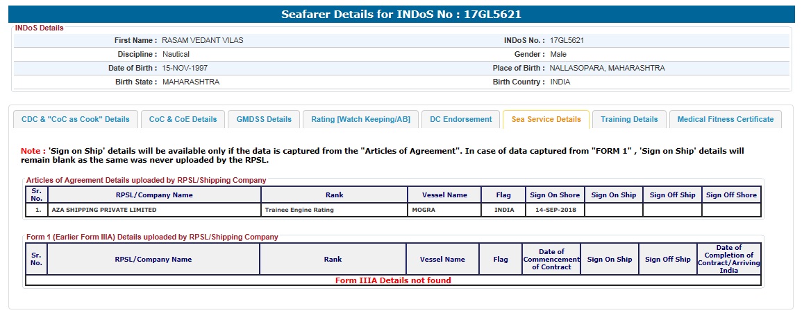This screenshot has width=811, height=324.
Task: Click the INDoS No. value 17GL5621
Action: tap(567, 40)
